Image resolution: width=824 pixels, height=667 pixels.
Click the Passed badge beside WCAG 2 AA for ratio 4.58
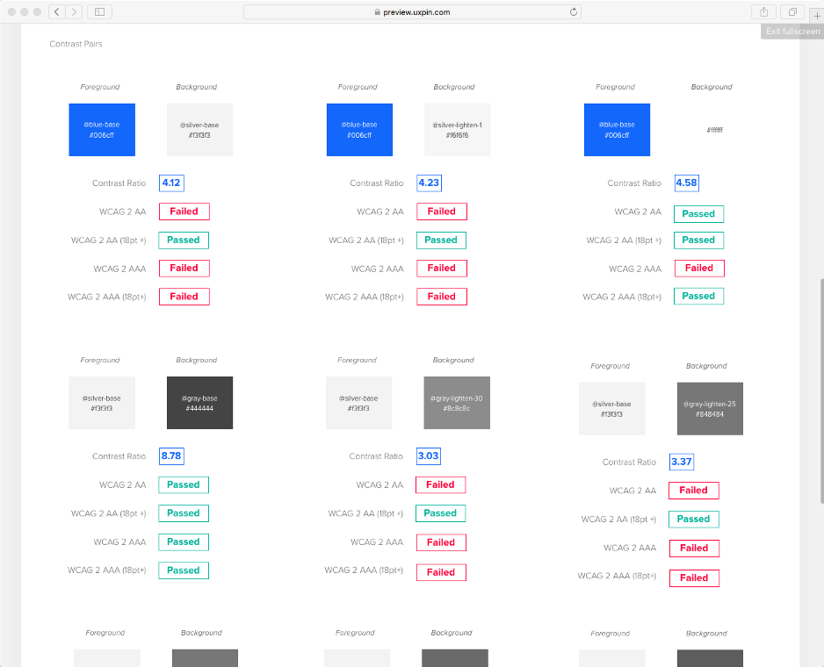(698, 213)
